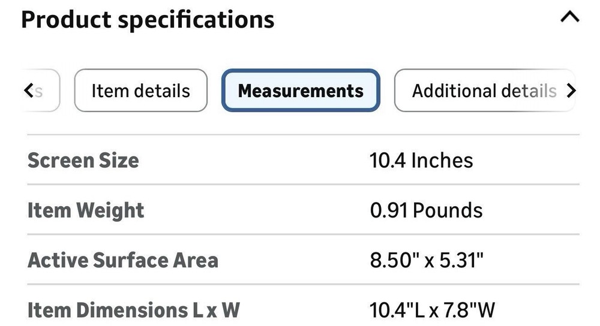Open the Item details tab
The height and width of the screenshot is (326, 600).
(140, 90)
